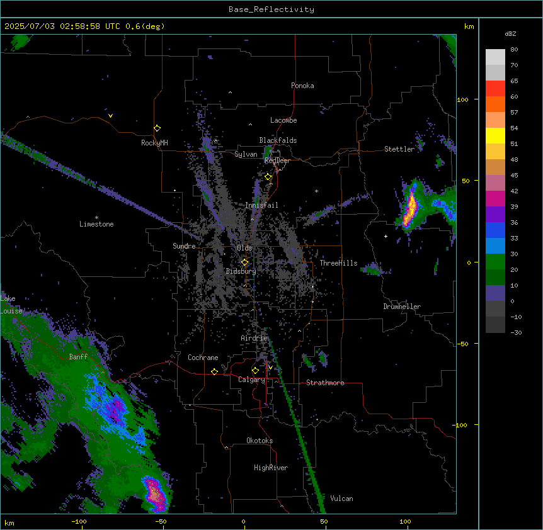
Task: Click the Vulcan label
Action: (x=342, y=499)
